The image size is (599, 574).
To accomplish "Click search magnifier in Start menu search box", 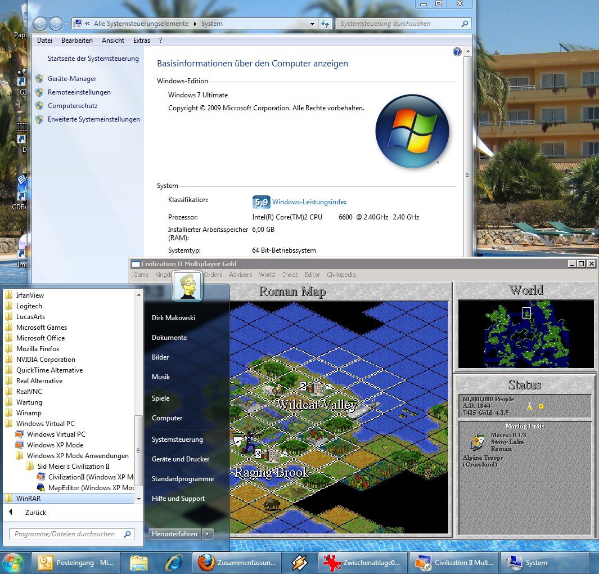I will tap(128, 534).
